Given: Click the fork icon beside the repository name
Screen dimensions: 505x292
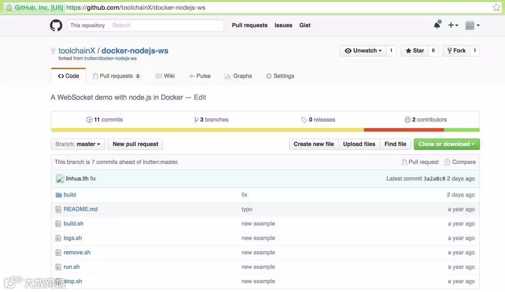Looking at the screenshot, I should (53, 51).
